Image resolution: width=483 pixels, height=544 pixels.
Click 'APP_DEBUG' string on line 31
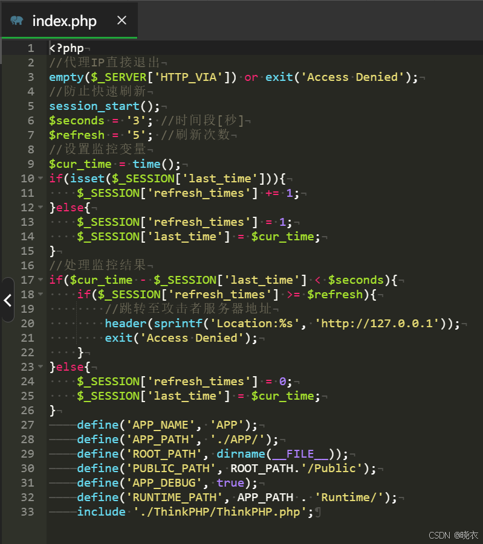164,483
